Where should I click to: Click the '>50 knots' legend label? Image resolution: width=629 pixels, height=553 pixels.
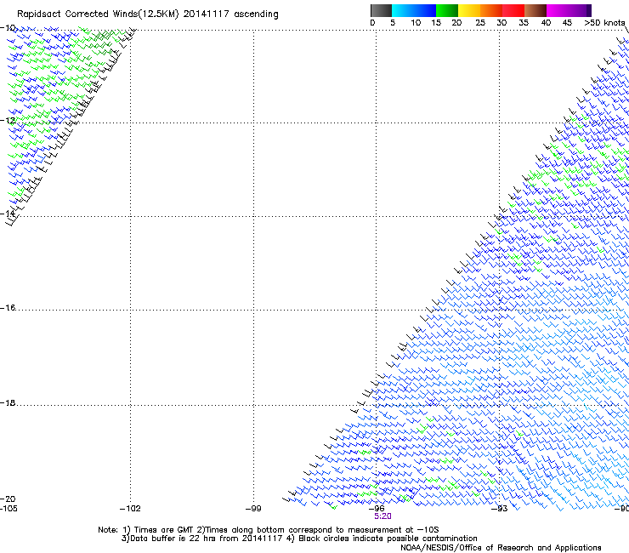[x=604, y=23]
